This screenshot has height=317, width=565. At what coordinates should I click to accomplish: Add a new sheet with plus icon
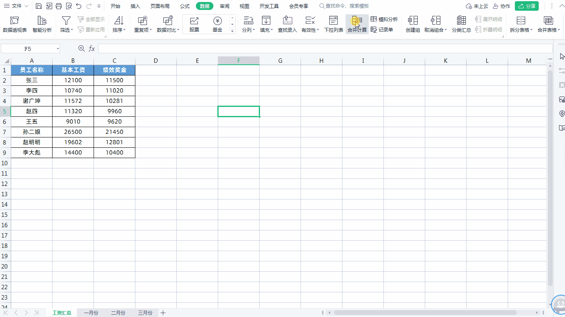click(x=163, y=313)
